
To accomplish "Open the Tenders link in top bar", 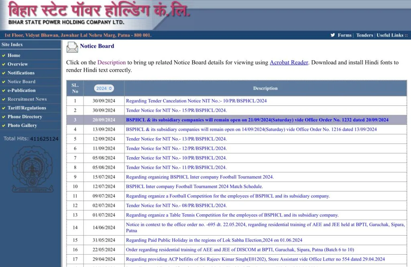I will [x=364, y=35].
